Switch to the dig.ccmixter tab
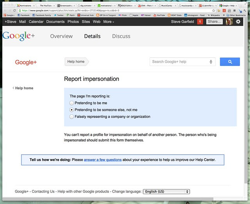Screen dimensions: 250x204 [86, 5]
